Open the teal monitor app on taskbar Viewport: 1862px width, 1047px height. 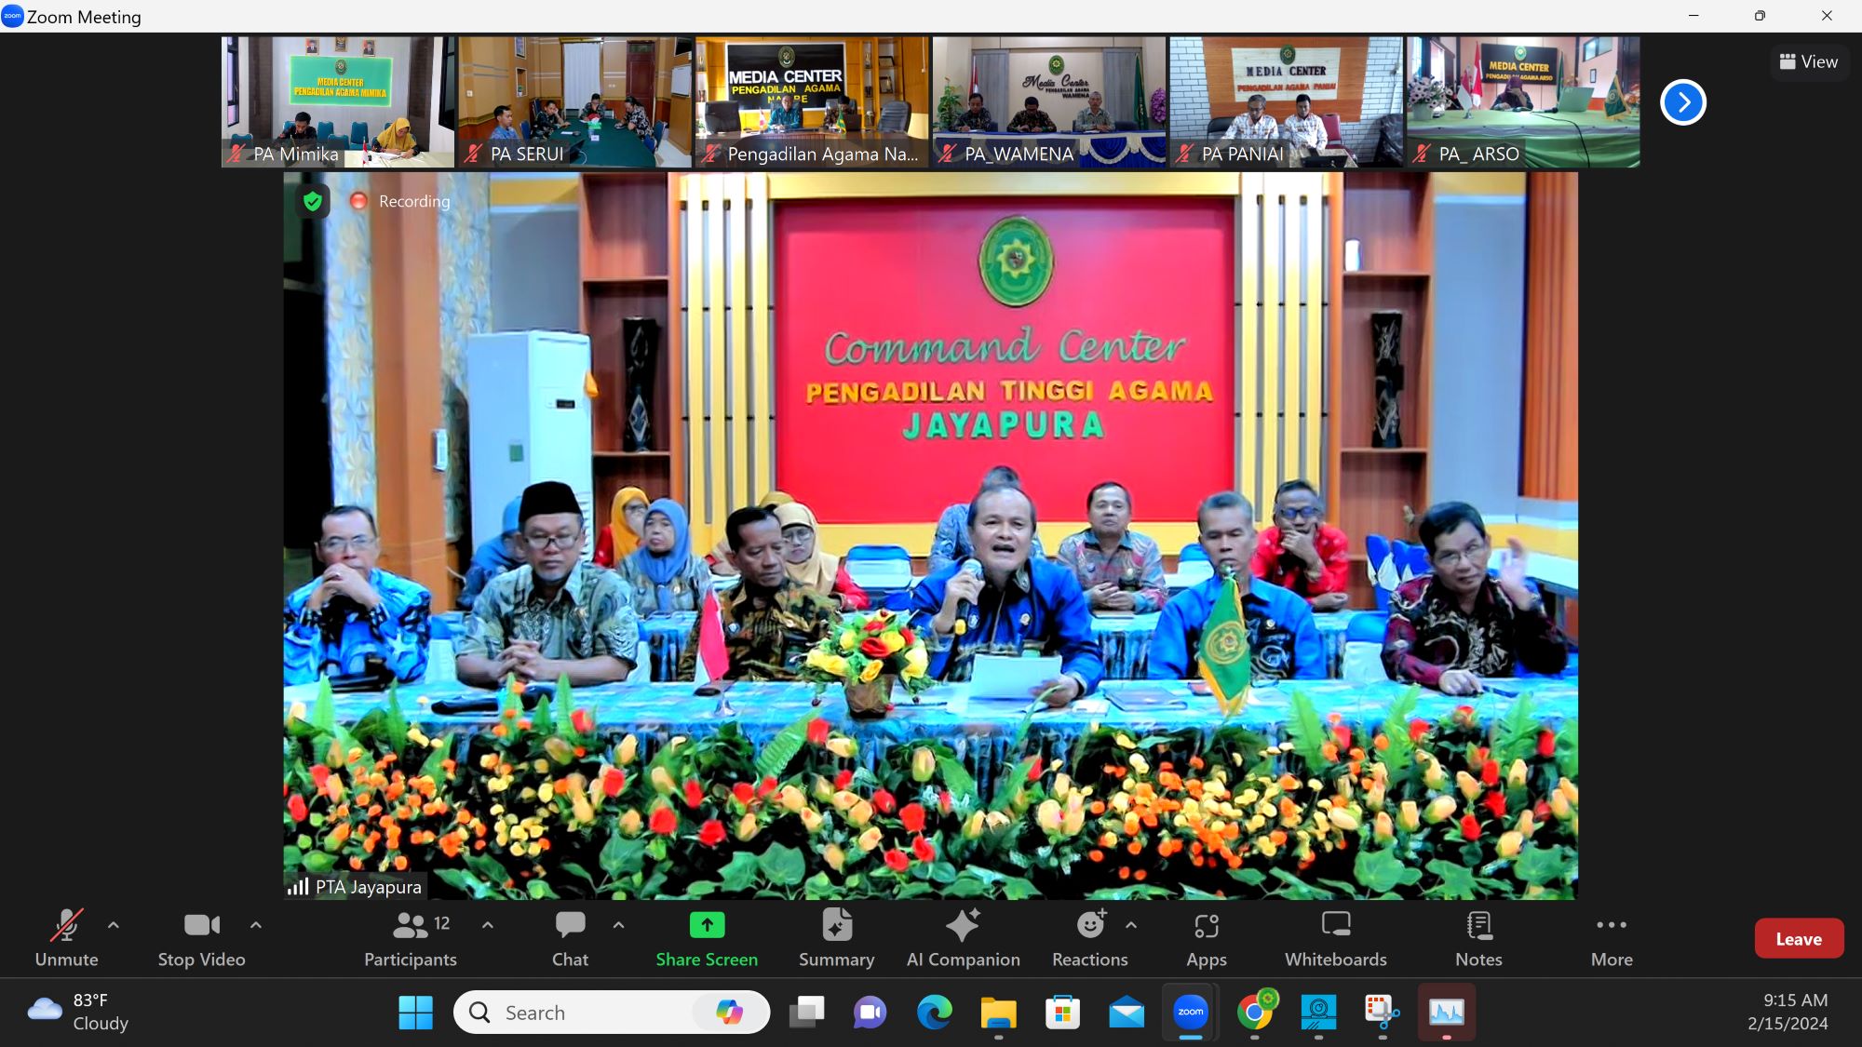point(1318,1013)
